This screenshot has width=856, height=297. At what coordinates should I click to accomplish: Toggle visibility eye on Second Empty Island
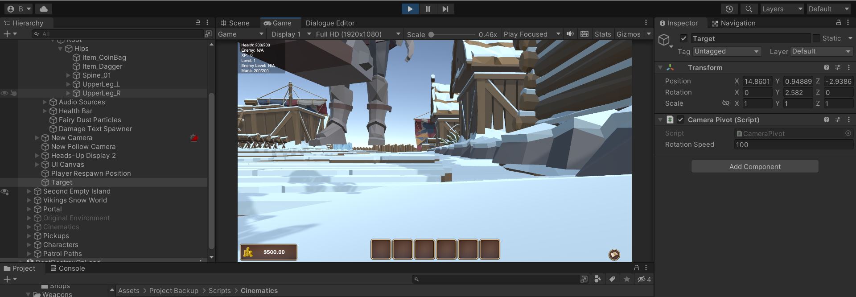pyautogui.click(x=4, y=192)
